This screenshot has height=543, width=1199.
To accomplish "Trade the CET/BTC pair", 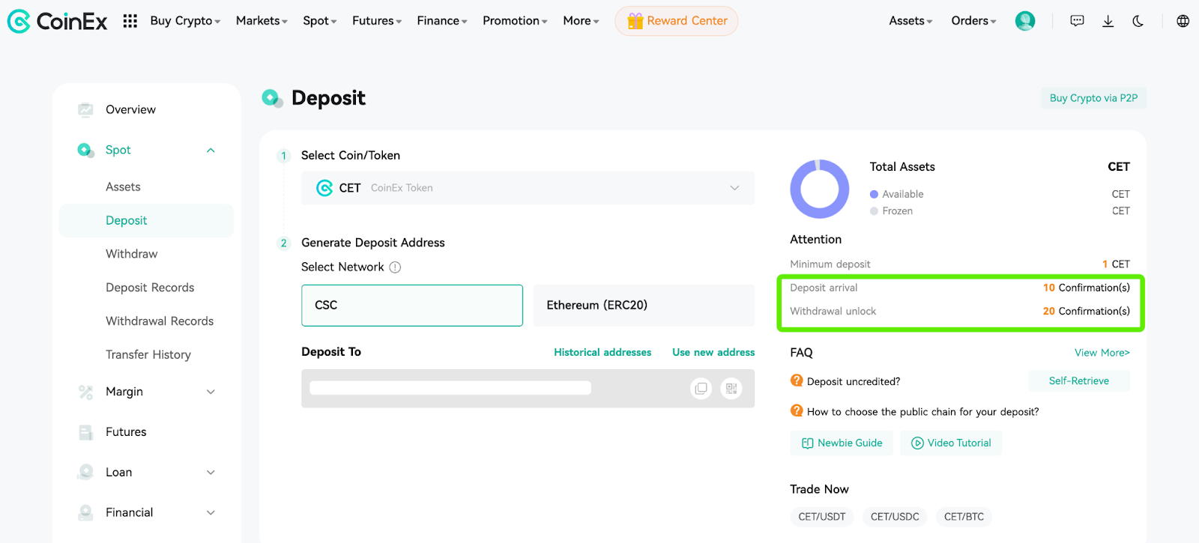I will point(964,517).
